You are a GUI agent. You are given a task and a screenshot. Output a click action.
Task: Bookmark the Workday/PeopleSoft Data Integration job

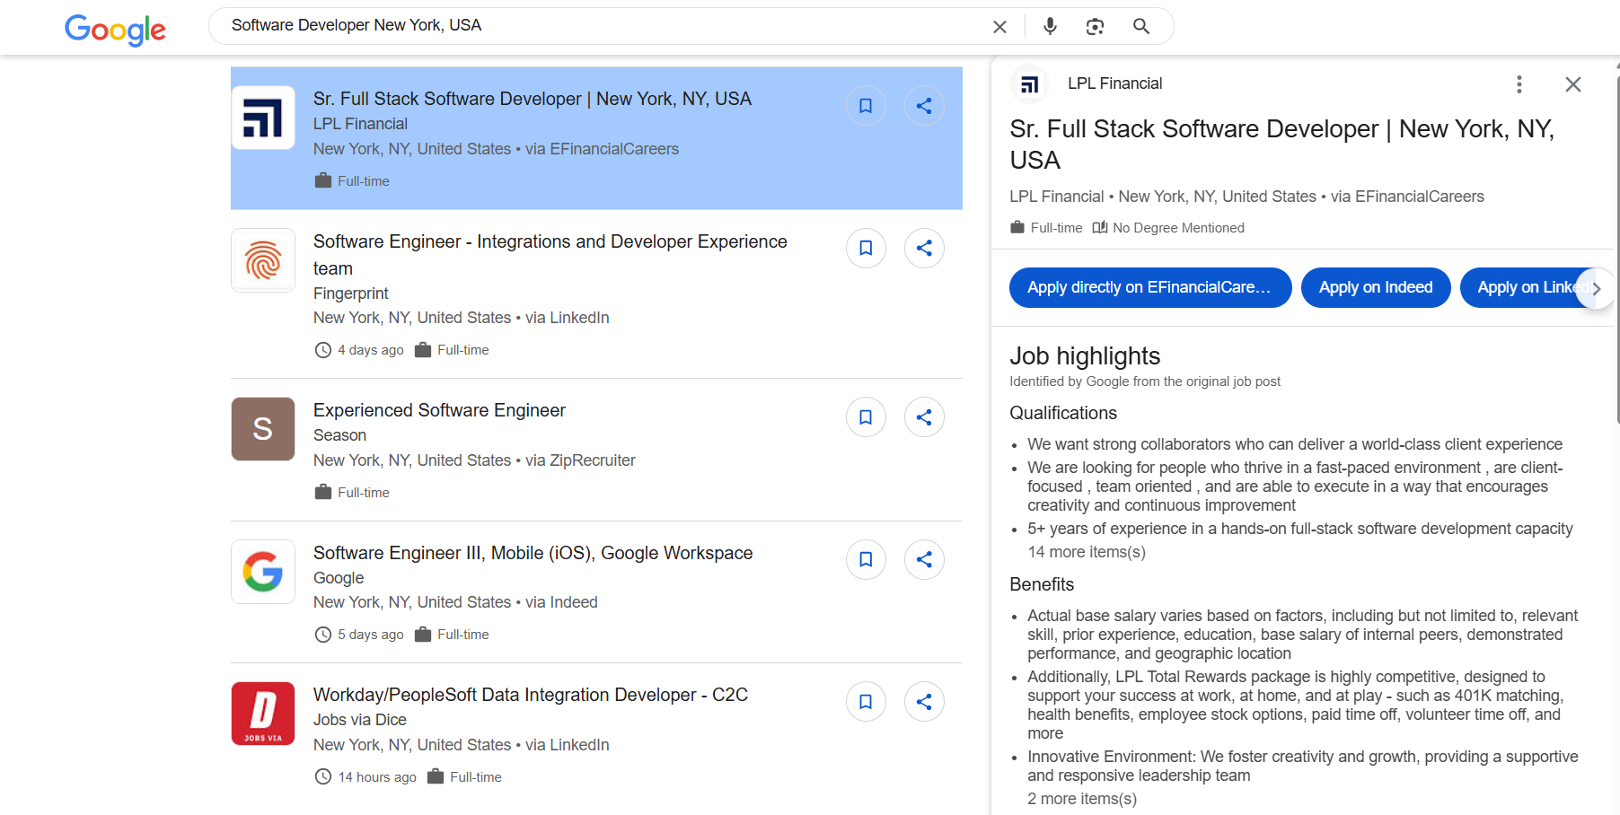(x=865, y=701)
